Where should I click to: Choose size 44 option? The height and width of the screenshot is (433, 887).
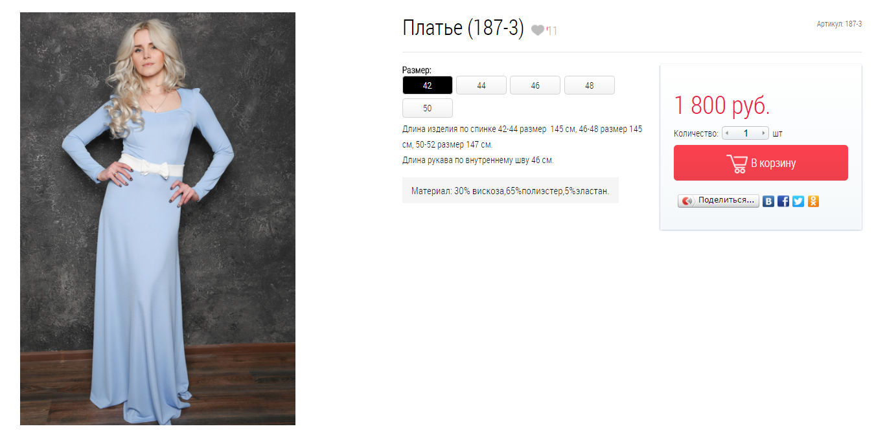pos(481,85)
